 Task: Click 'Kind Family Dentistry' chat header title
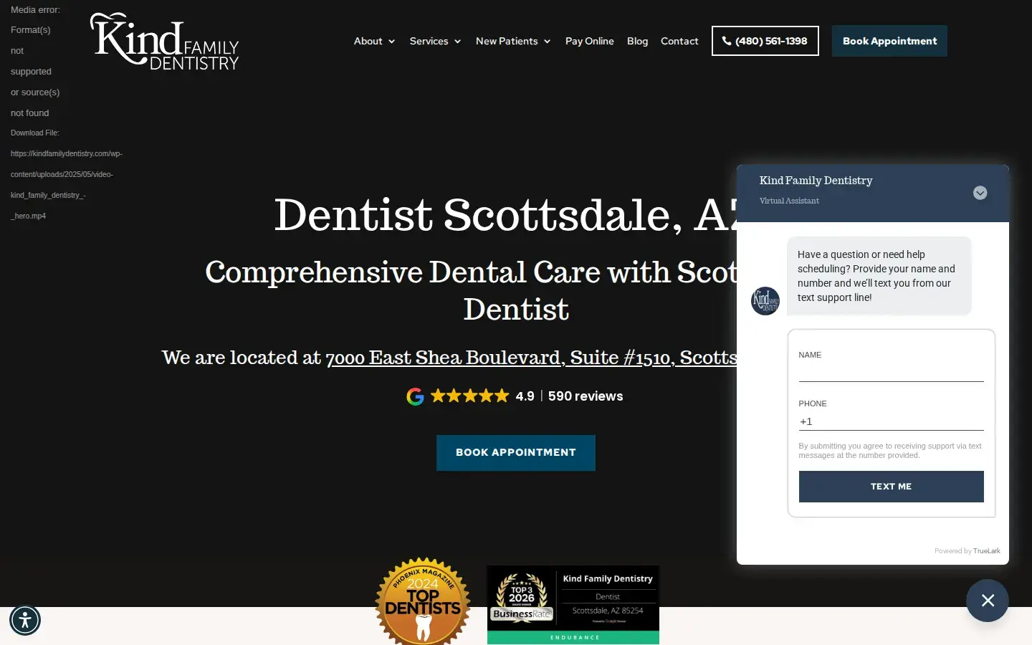(x=816, y=181)
